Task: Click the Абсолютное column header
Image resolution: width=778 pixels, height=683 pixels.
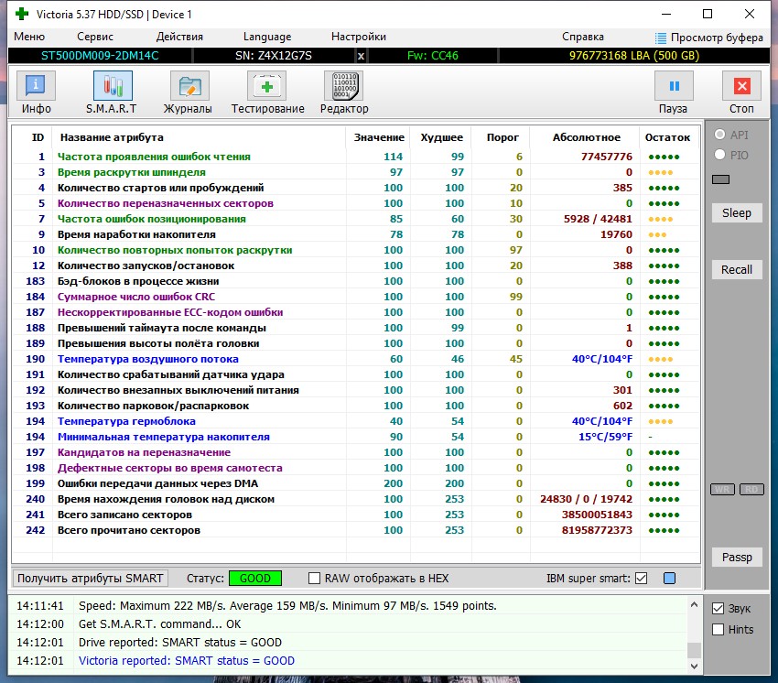Action: [587, 137]
